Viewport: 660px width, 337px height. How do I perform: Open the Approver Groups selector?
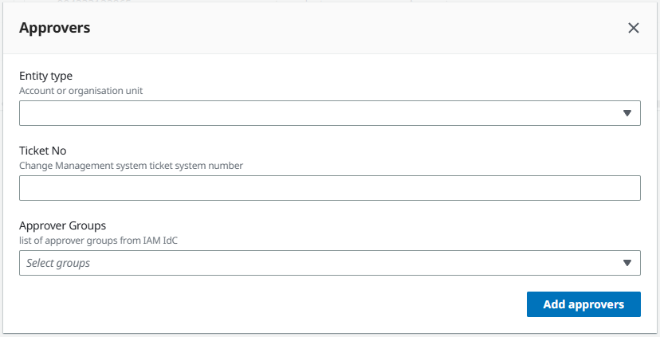319,263
